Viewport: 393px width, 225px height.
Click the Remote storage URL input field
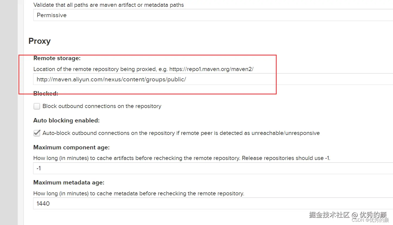click(x=212, y=79)
